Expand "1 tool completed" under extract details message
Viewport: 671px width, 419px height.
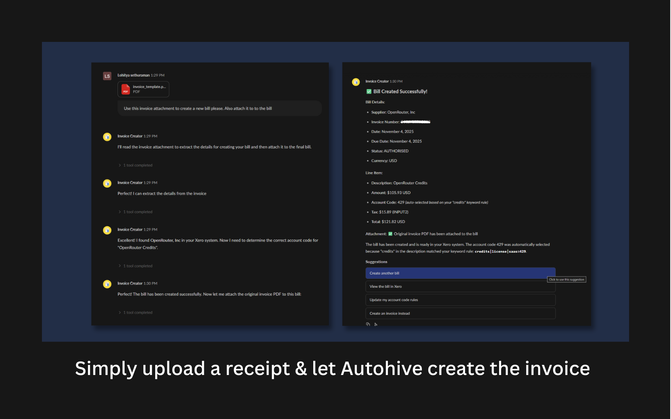click(135, 212)
